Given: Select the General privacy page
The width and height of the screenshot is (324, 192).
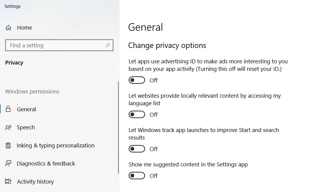Looking at the screenshot, I should pyautogui.click(x=26, y=109).
